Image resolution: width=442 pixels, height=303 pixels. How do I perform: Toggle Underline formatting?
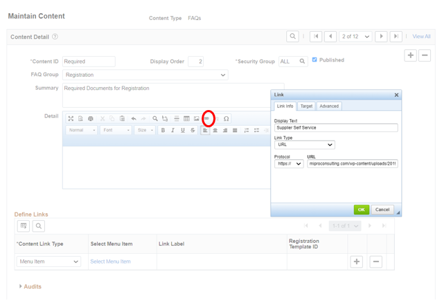click(183, 130)
